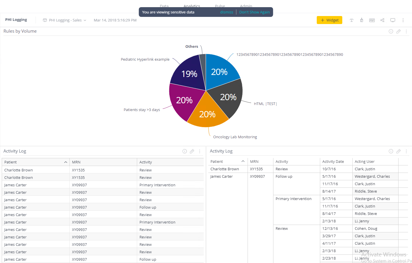Screen dimensions: 412x263
Task: Open the dashboard options menu
Action: (x=403, y=20)
